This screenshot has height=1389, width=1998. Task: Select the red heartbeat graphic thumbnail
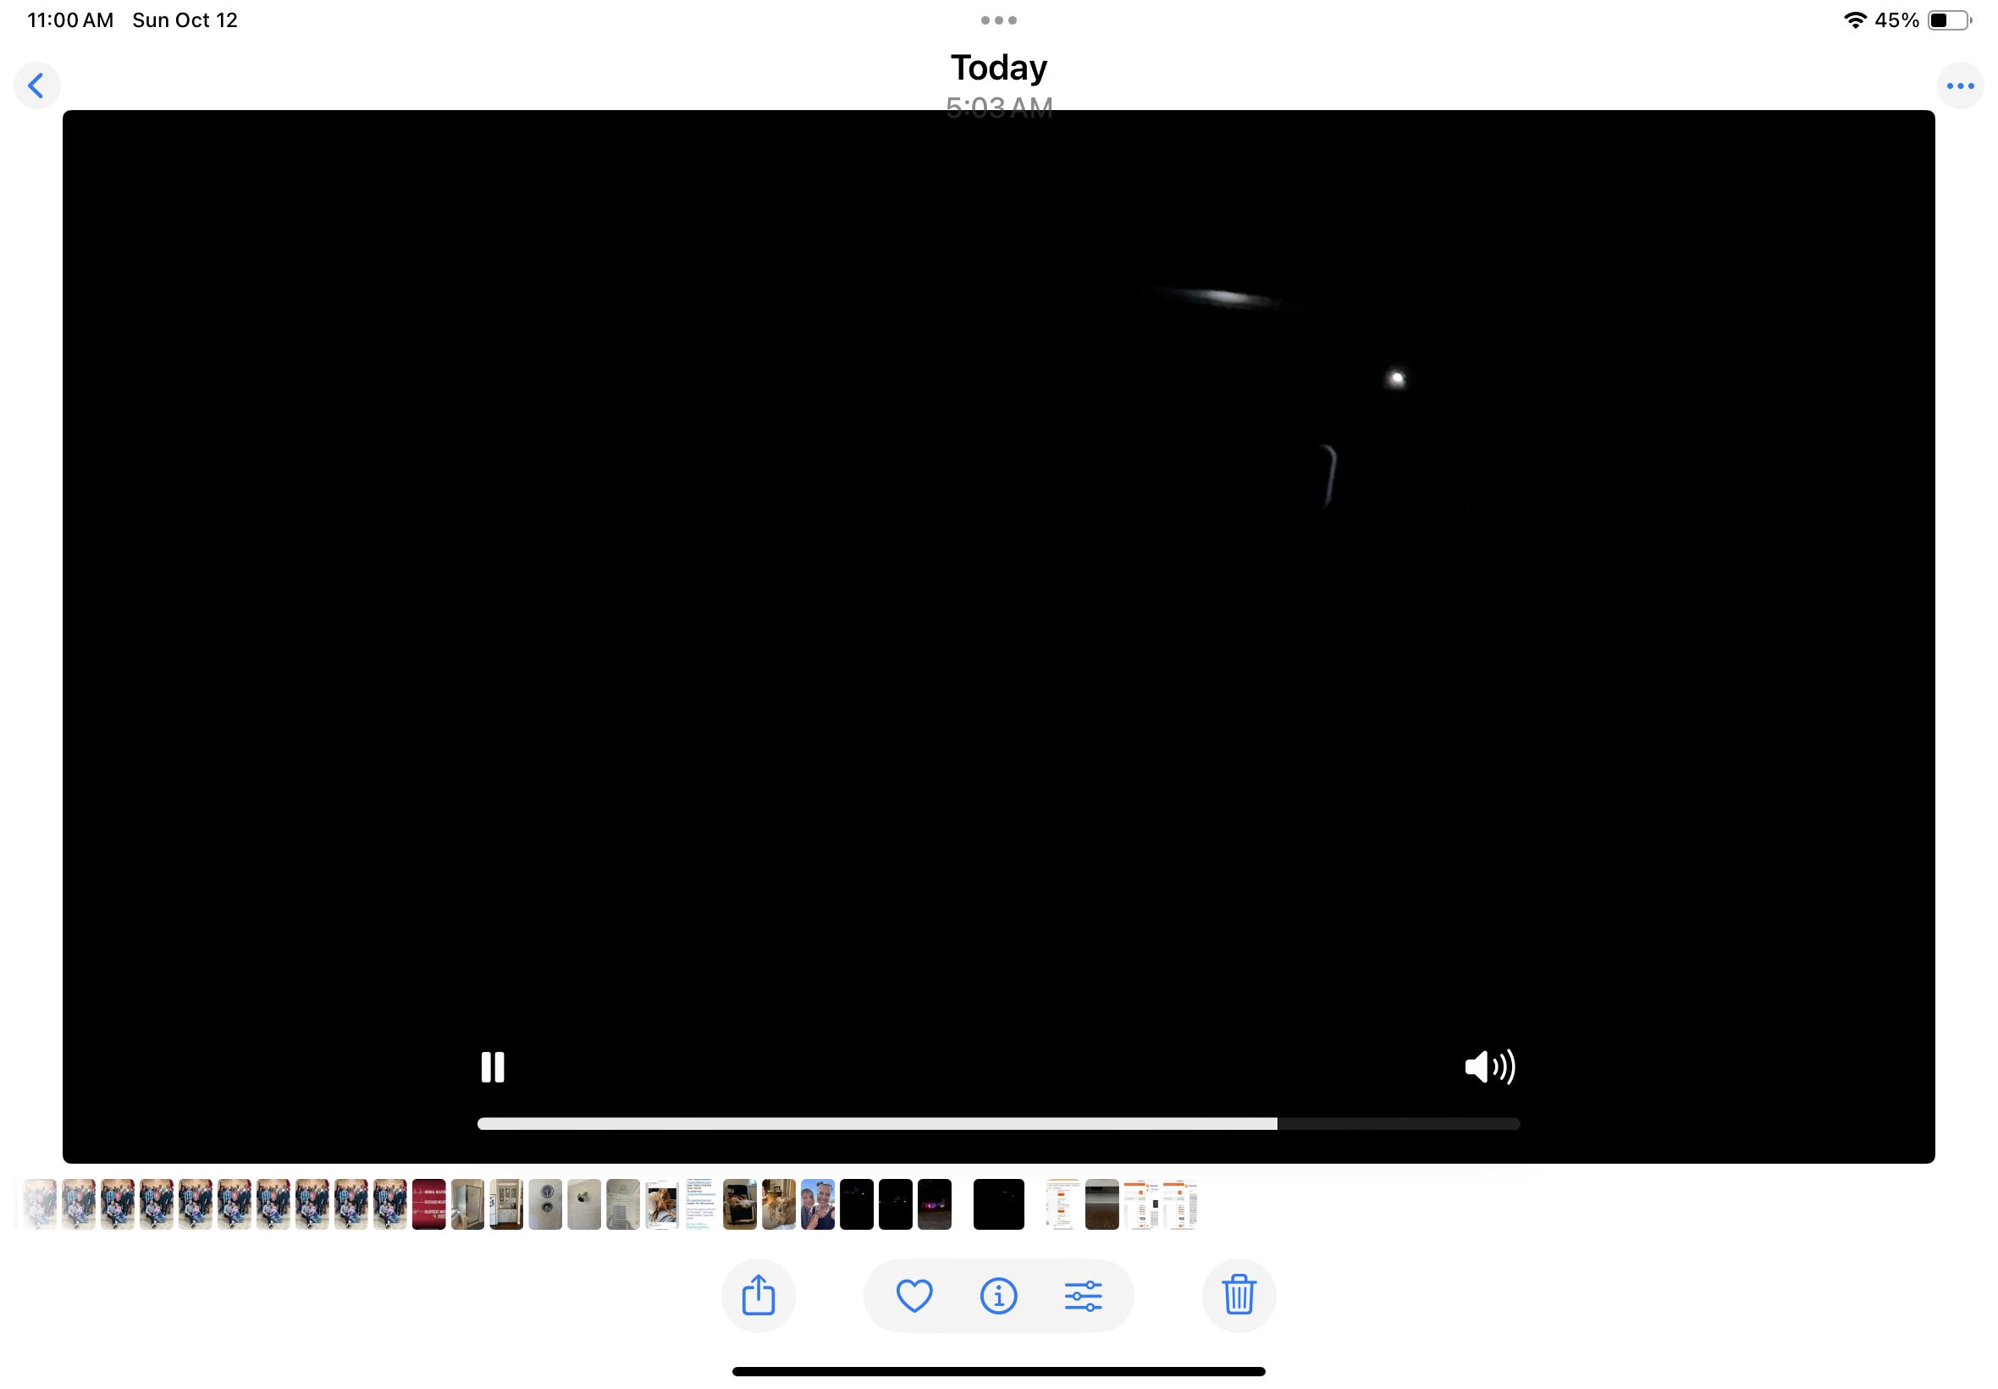429,1204
